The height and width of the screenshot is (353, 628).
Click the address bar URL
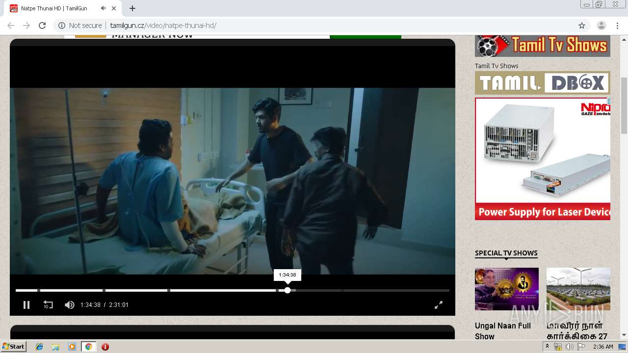tap(163, 25)
